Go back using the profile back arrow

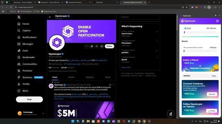click(x=50, y=17)
